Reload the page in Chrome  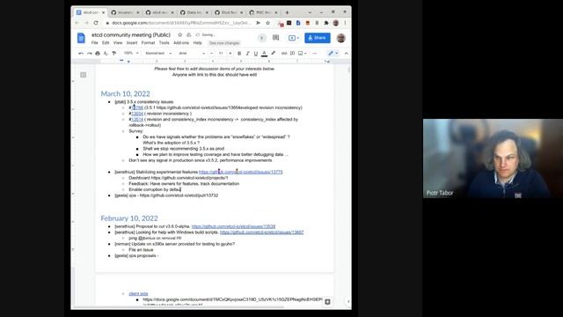(96, 23)
